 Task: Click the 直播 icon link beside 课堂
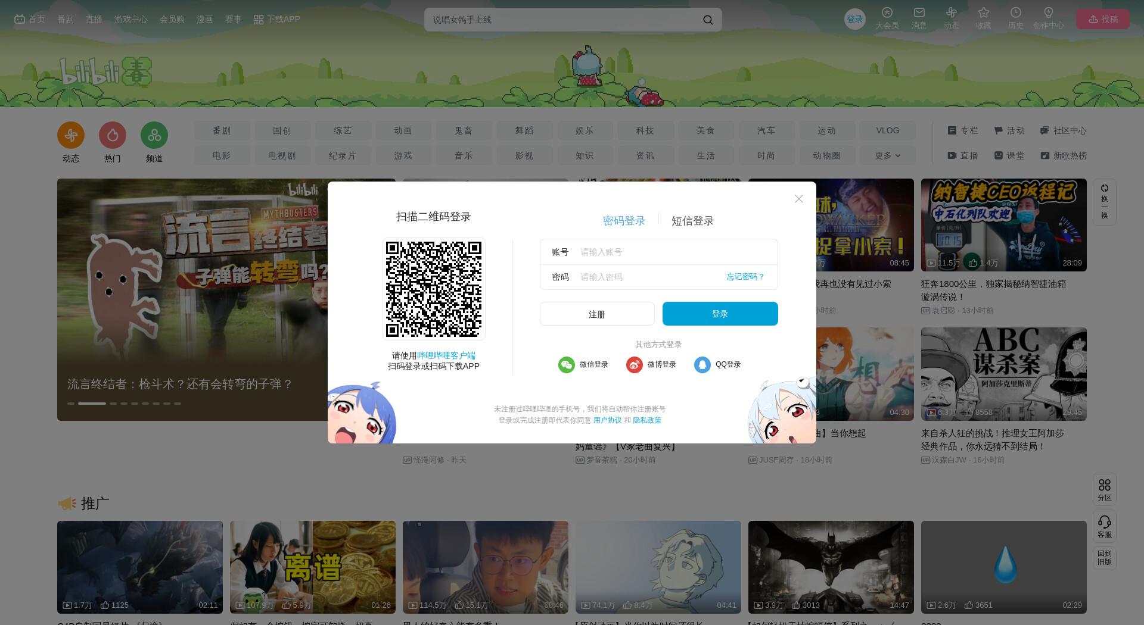(963, 155)
